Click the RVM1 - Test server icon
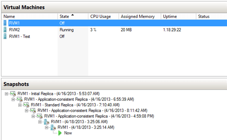This screenshot has width=227, height=140. (5, 36)
